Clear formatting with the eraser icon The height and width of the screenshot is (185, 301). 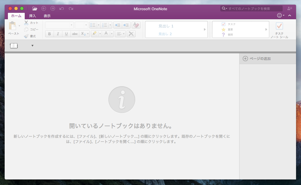(x=136, y=25)
